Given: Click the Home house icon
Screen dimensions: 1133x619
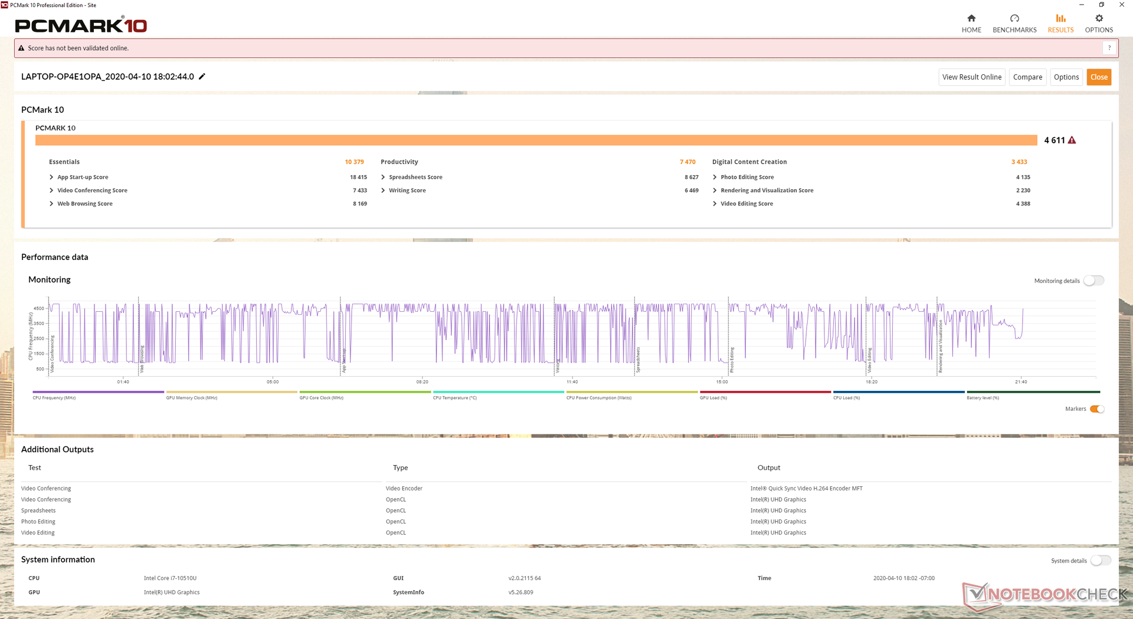Looking at the screenshot, I should (971, 18).
